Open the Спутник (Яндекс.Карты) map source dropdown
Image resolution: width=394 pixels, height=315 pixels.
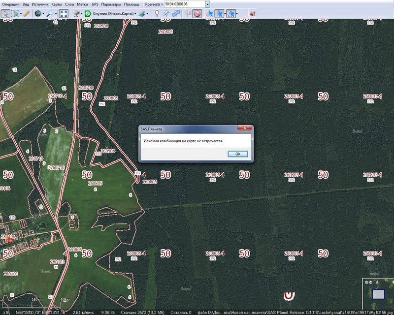click(x=112, y=14)
